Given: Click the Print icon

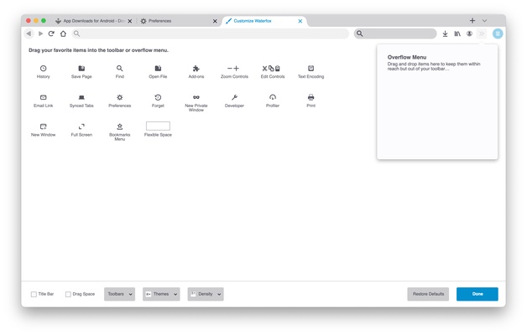Looking at the screenshot, I should tap(310, 97).
